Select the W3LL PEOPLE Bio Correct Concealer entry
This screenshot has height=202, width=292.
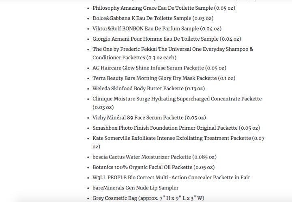pos(171,178)
